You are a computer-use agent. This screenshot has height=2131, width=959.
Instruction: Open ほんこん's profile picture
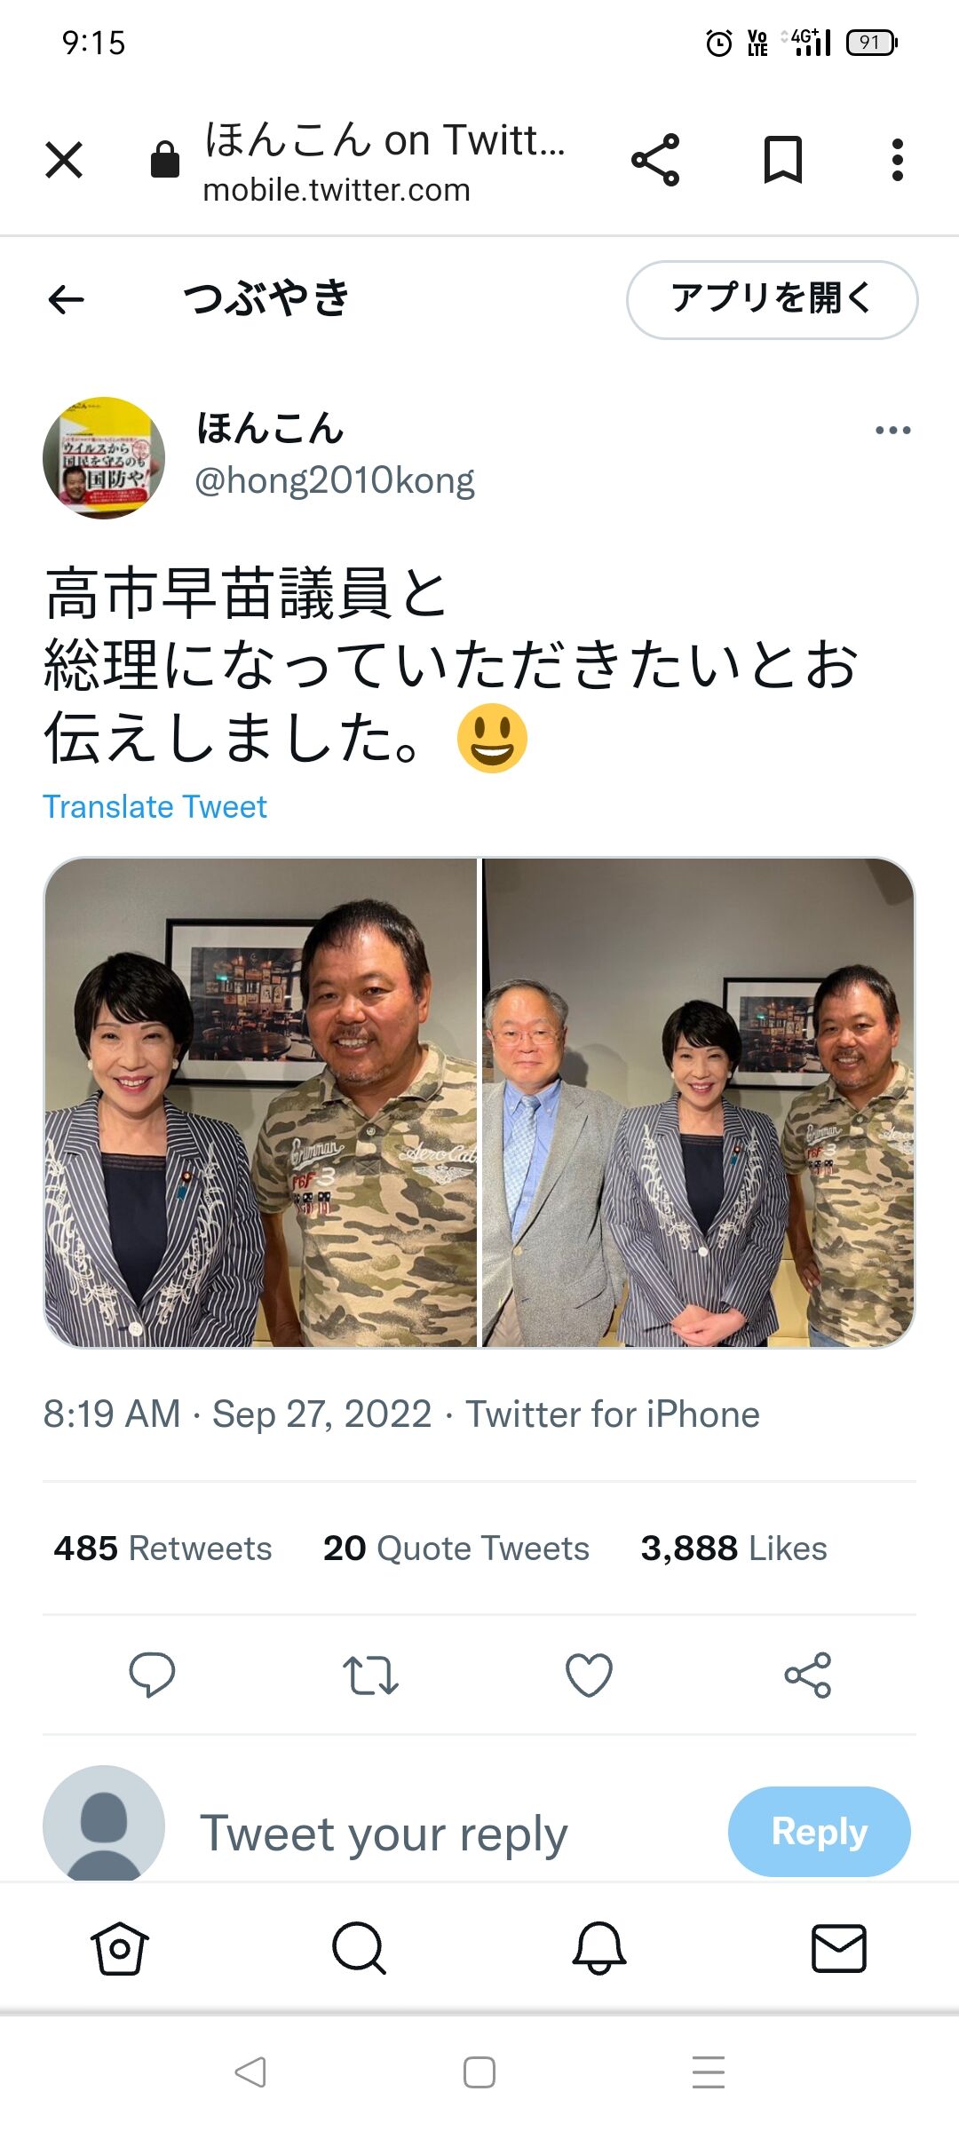pos(104,457)
